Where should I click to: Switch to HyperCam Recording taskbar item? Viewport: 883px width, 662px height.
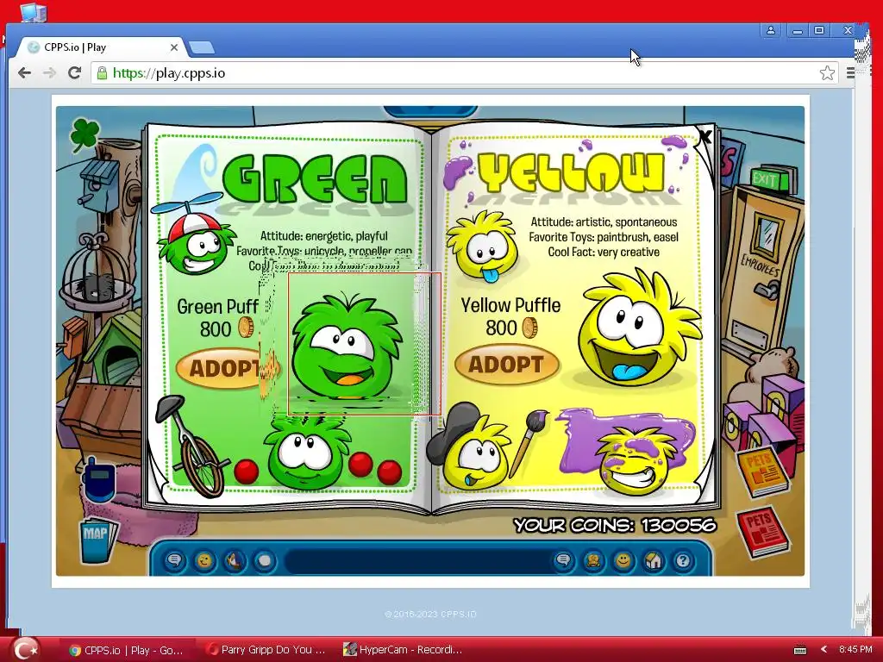coord(404,650)
